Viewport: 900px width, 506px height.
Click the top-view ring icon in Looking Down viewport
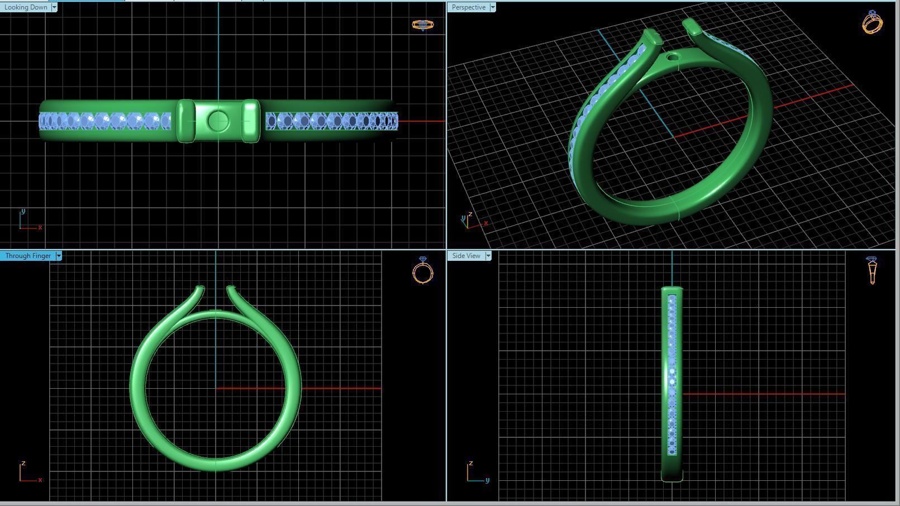point(422,25)
